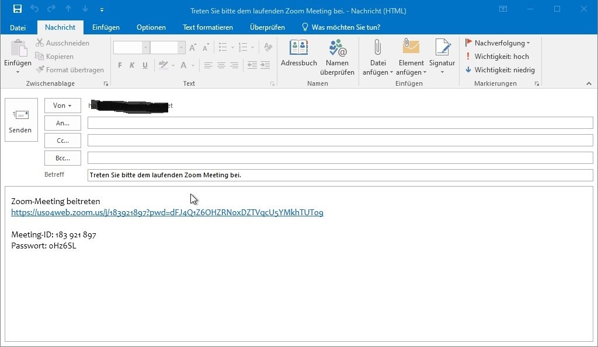Open the us04web.zoom.us meeting link
Screen dimensions: 598x347
pos(167,212)
